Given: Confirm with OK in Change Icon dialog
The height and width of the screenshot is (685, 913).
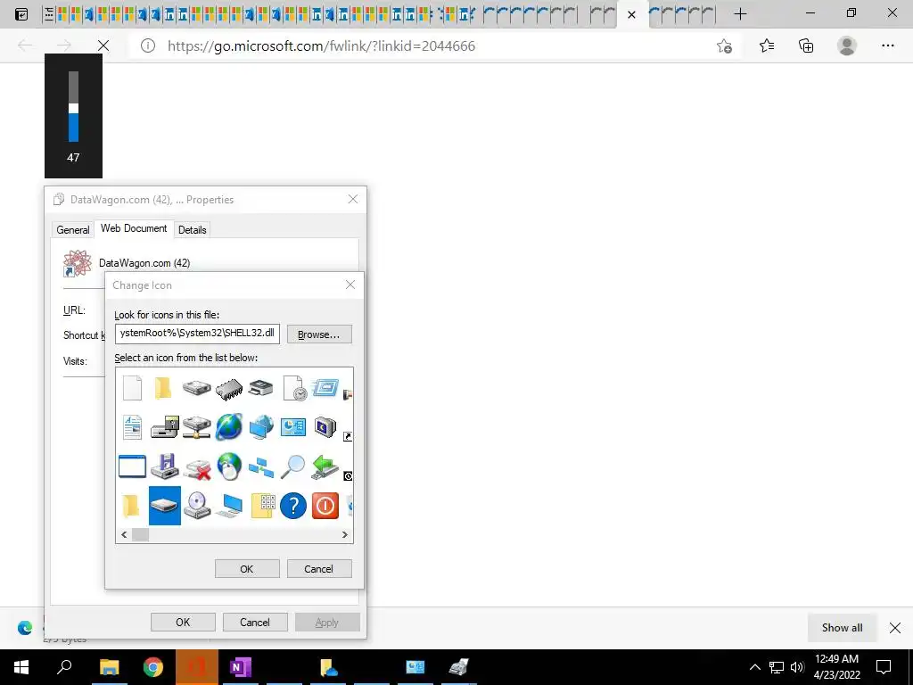Looking at the screenshot, I should point(247,569).
